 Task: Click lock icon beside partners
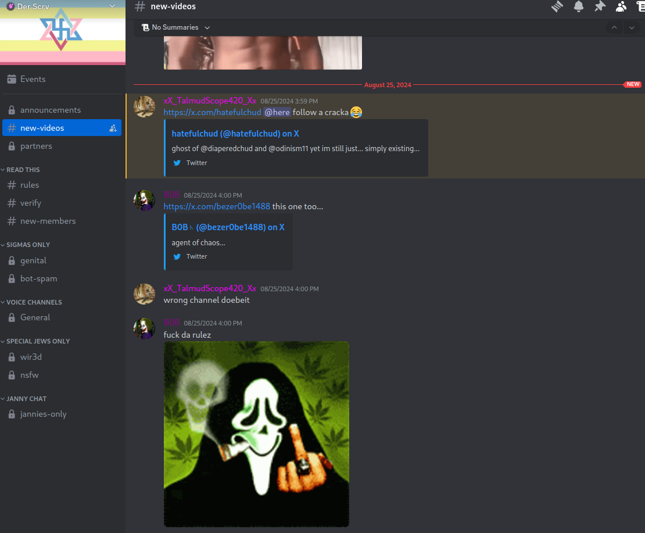point(12,146)
